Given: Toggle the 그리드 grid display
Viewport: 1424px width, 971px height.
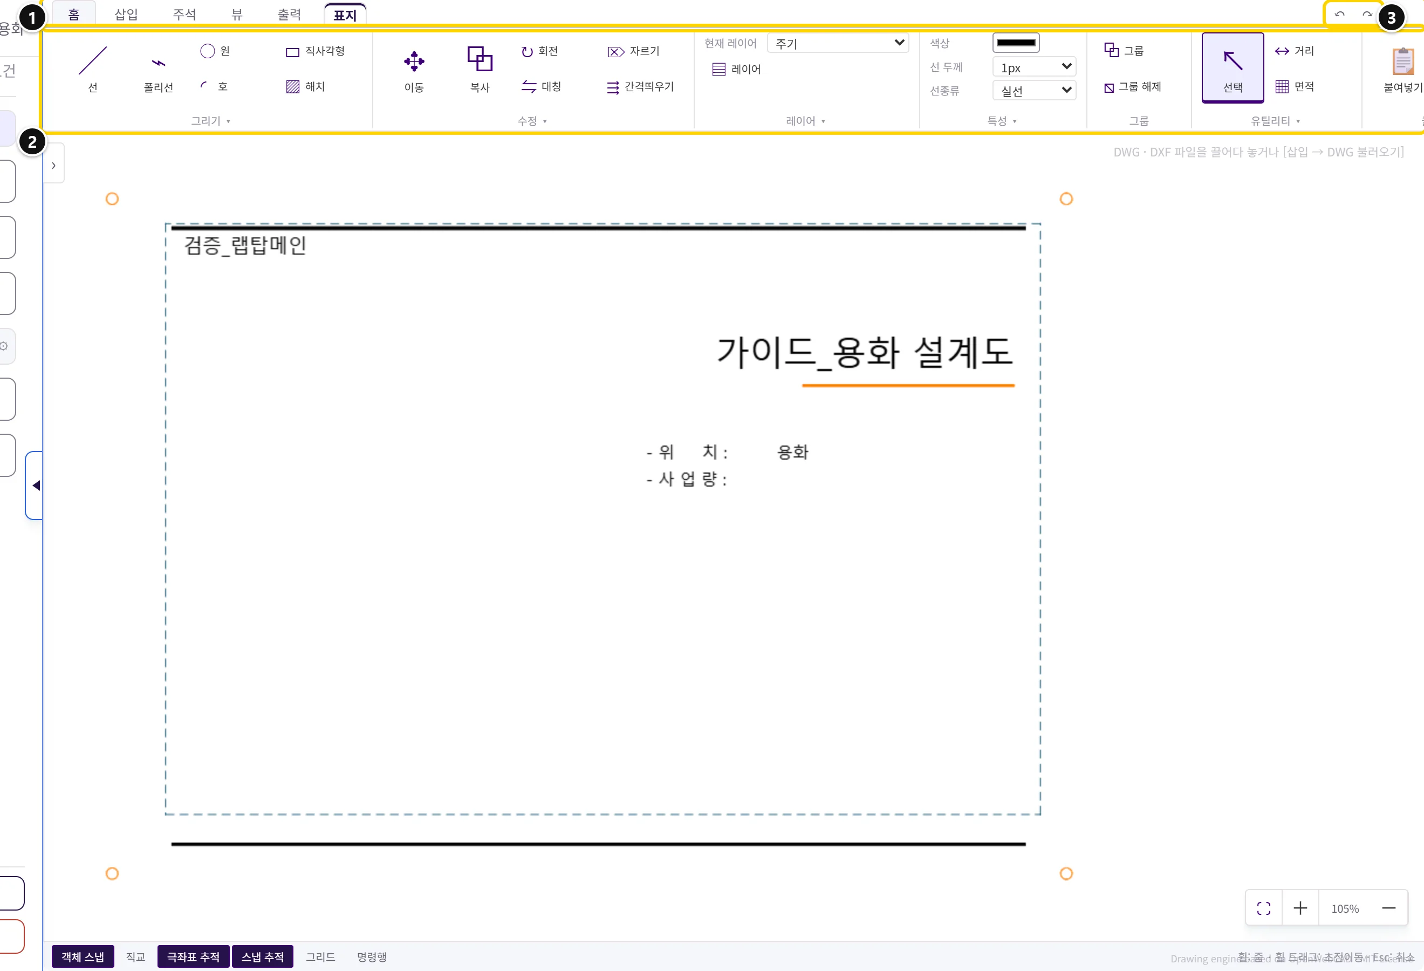Looking at the screenshot, I should click(320, 956).
